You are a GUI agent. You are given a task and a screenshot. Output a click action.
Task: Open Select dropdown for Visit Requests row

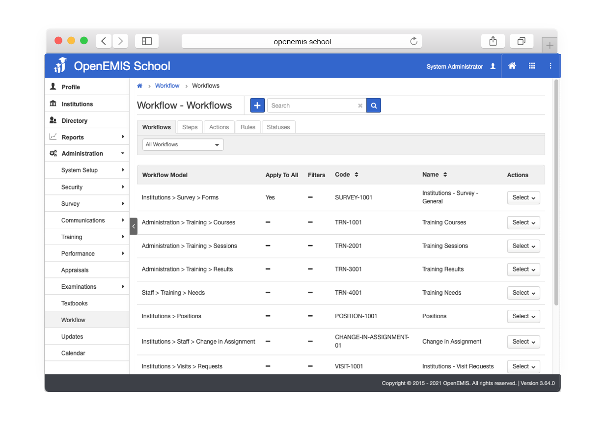pos(523,366)
